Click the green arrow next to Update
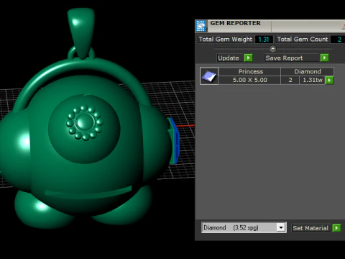 248,58
